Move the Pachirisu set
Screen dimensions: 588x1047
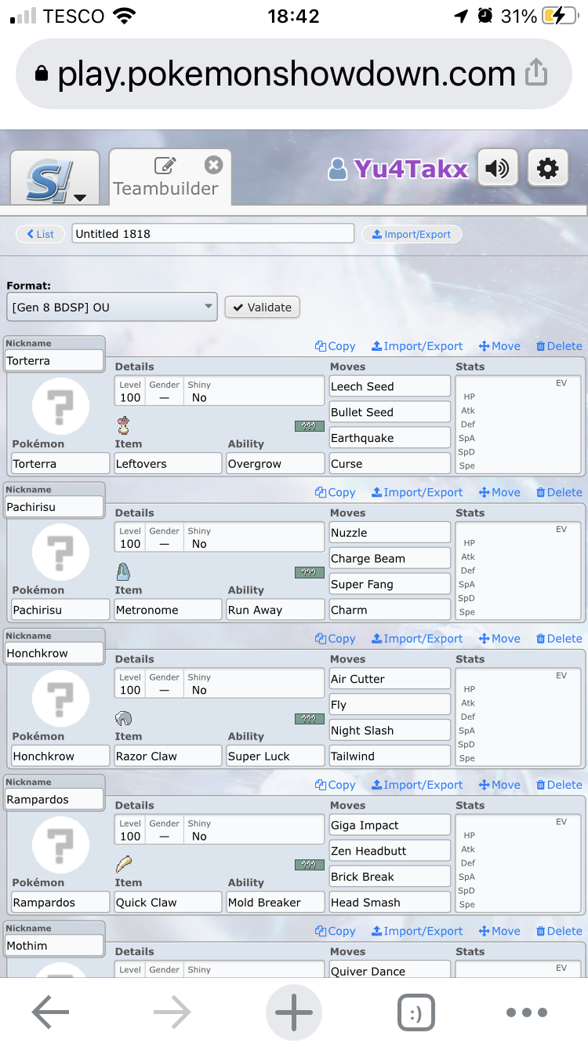tap(499, 492)
